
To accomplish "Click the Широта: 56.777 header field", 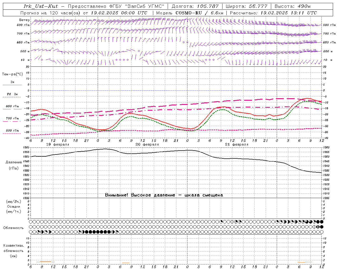I will tap(246, 6).
